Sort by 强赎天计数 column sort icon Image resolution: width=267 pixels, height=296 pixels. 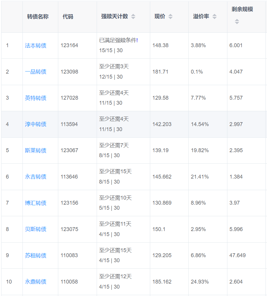133,17
